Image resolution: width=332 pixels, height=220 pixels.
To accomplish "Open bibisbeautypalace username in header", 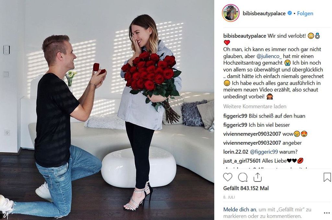I will point(264,13).
